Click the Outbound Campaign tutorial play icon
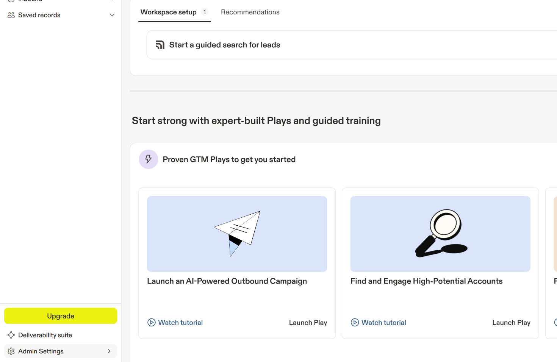Screen dimensions: 557x362 [x=152, y=323]
